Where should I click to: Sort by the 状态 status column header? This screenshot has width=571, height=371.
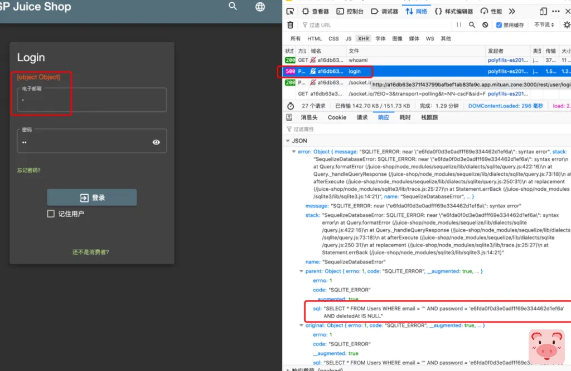pos(289,51)
